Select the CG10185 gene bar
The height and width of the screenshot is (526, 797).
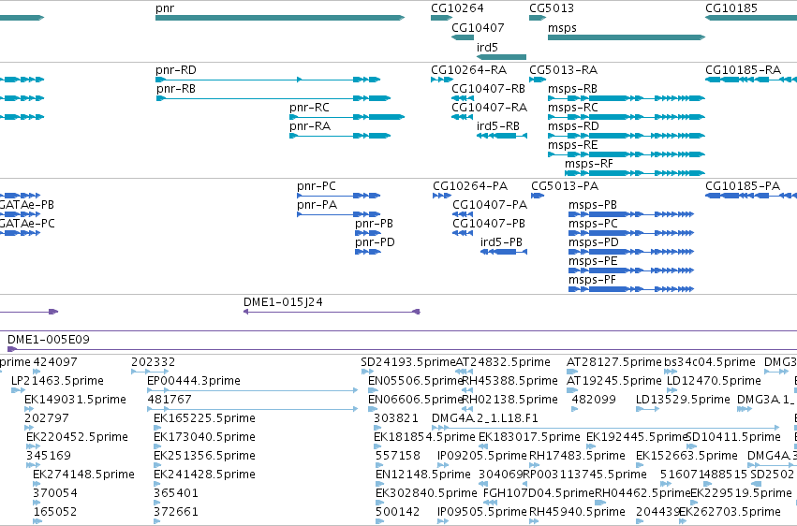(x=751, y=18)
